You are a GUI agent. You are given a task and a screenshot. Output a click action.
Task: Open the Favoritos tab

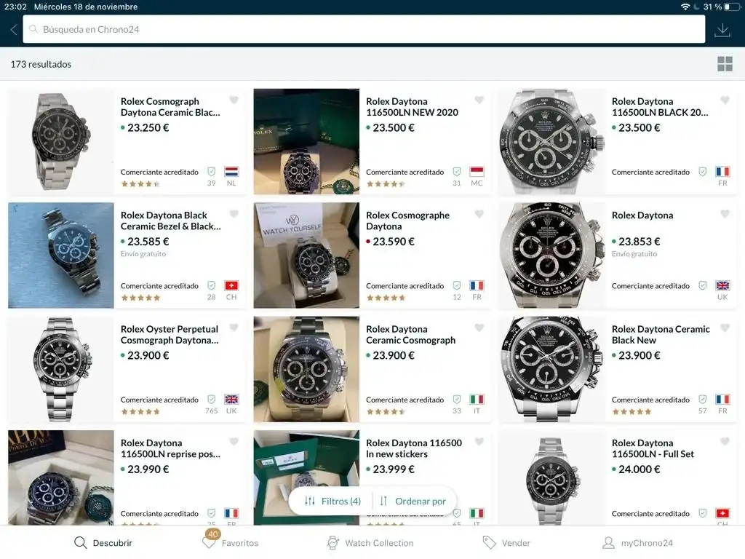coord(231,542)
